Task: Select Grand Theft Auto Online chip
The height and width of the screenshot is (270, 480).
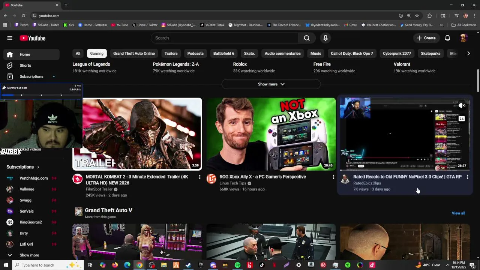Action: click(x=134, y=54)
